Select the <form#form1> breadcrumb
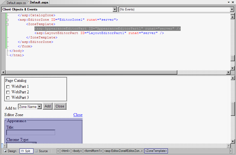236x155 pixels. 93,151
